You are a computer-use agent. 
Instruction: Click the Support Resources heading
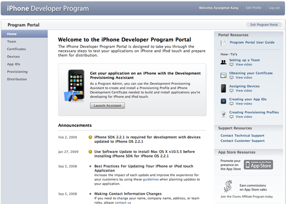(x=235, y=128)
